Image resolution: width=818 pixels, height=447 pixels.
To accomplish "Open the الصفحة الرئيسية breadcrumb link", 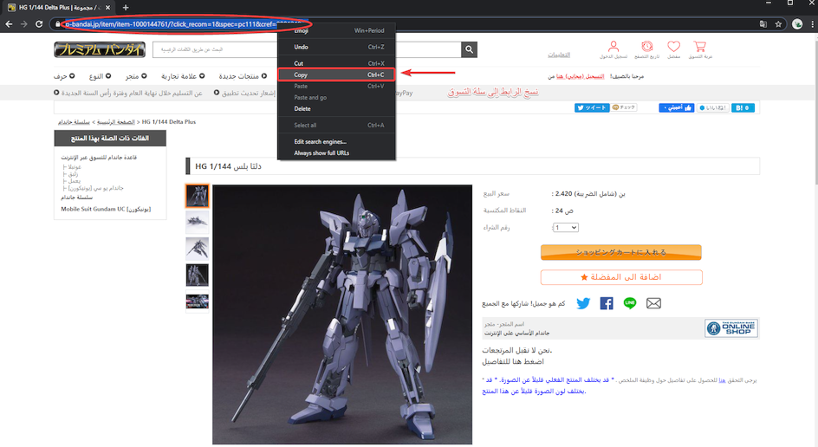I will click(x=116, y=122).
